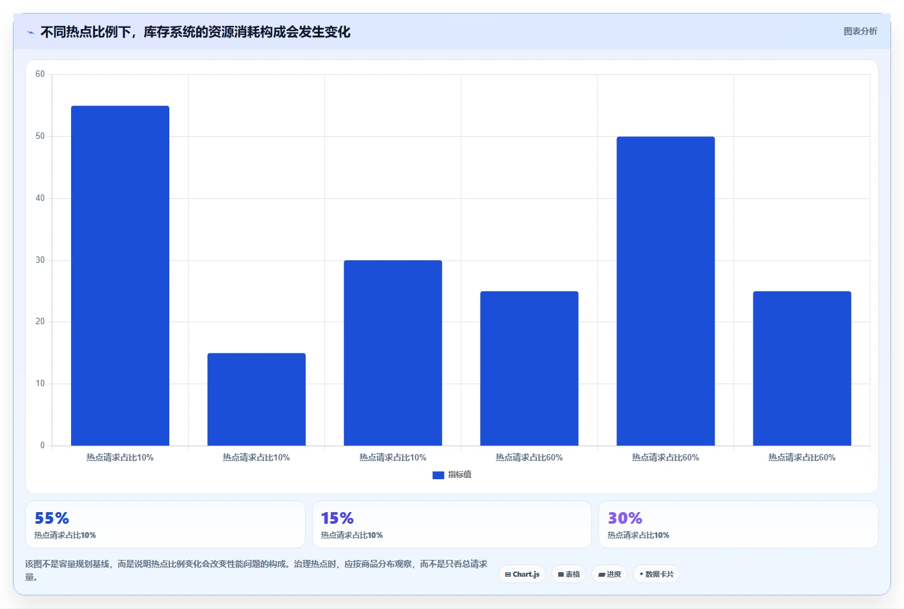Click the Chart.js tag pill
The image size is (904, 609).
click(x=522, y=574)
